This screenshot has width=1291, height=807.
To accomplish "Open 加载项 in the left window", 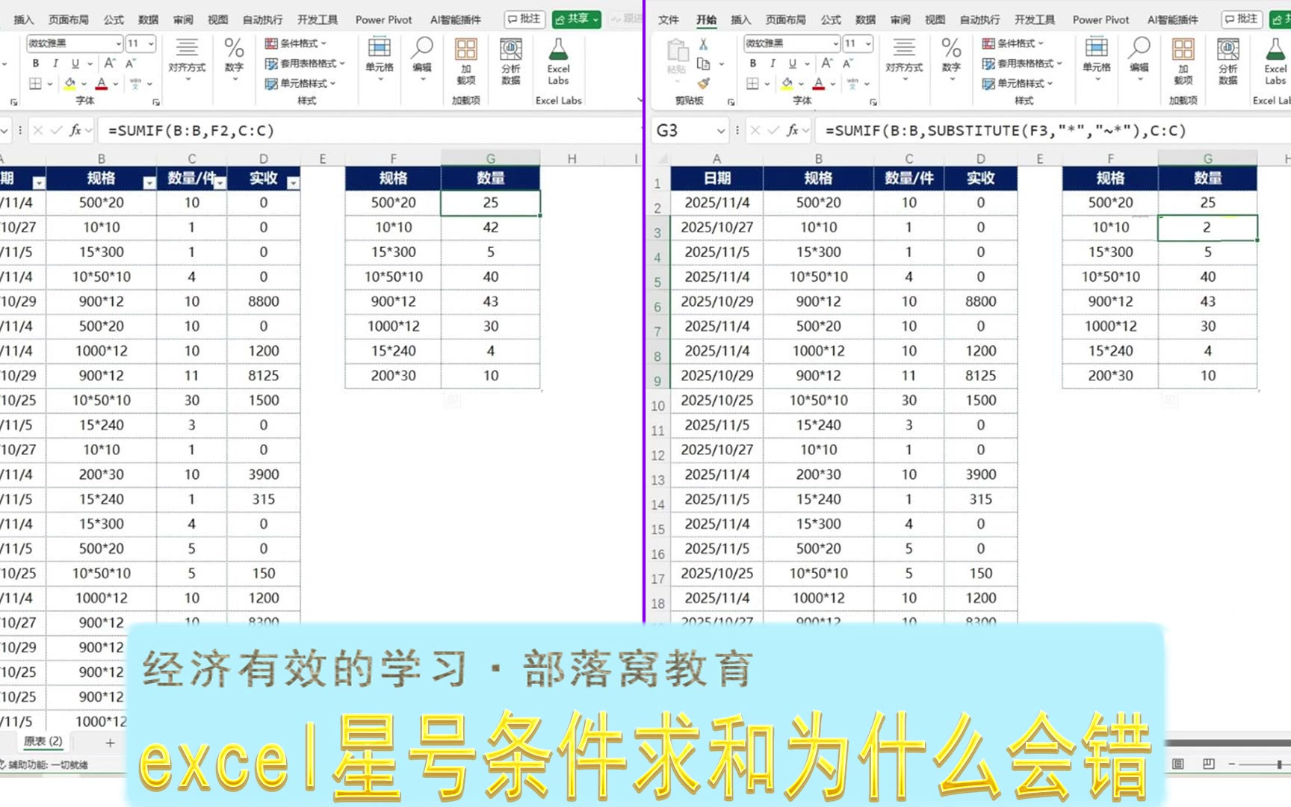I will coord(466,61).
